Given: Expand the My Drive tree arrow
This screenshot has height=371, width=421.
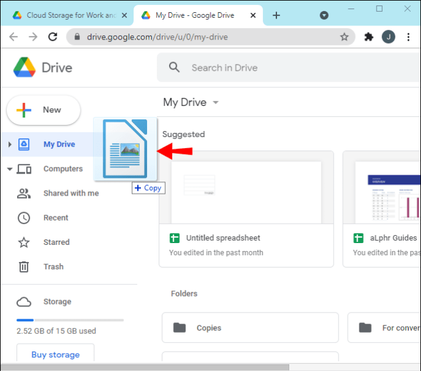Looking at the screenshot, I should [x=10, y=144].
